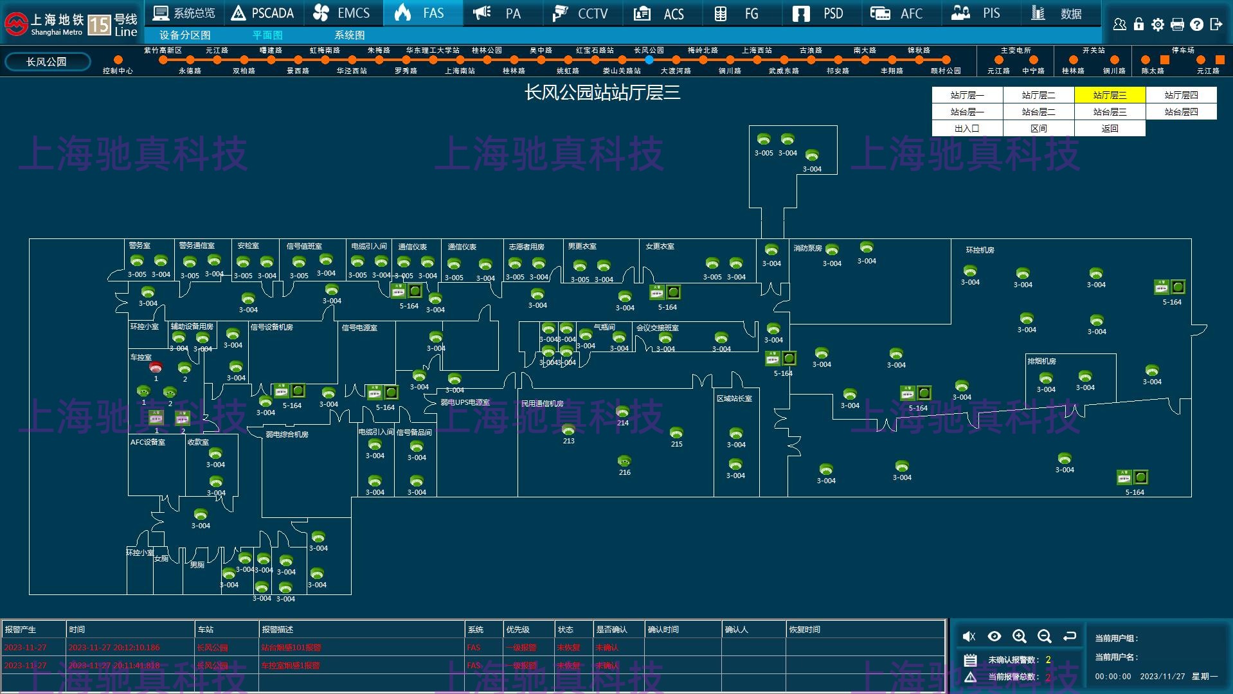
Task: Zoom in with the magnifier plus icon
Action: pos(1019,636)
